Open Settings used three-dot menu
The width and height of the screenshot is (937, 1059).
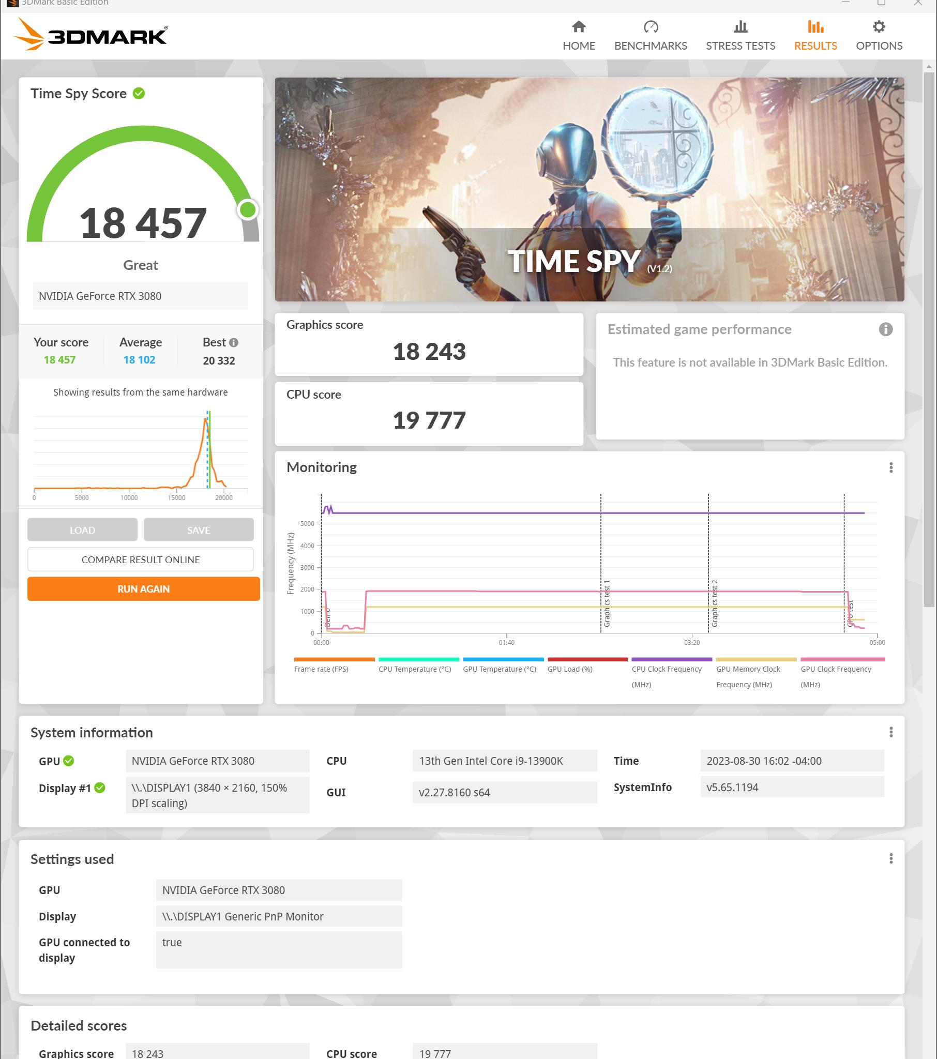[891, 858]
